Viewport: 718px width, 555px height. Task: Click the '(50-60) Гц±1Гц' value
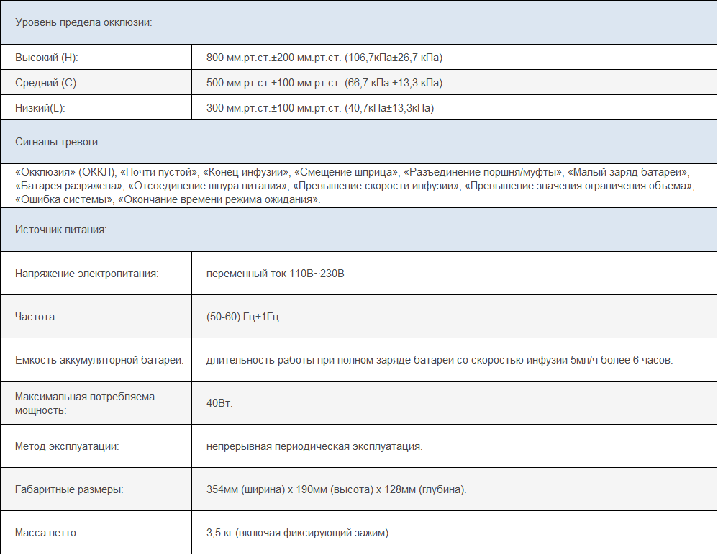[242, 316]
